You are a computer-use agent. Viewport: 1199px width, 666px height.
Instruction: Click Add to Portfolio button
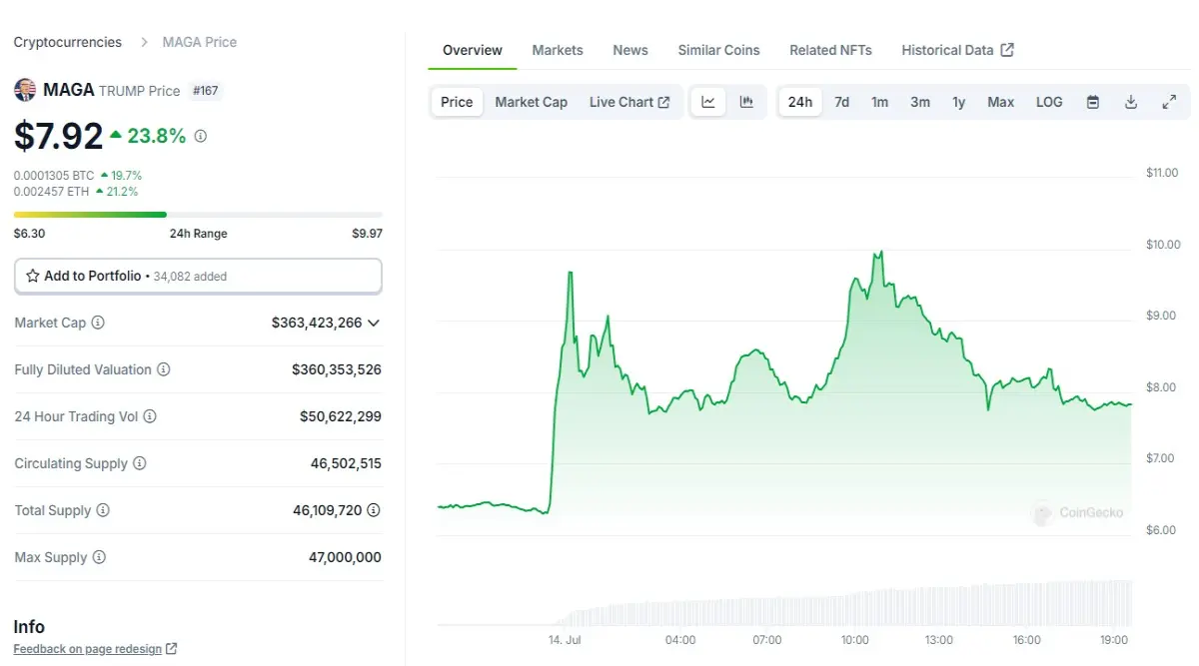(x=198, y=276)
